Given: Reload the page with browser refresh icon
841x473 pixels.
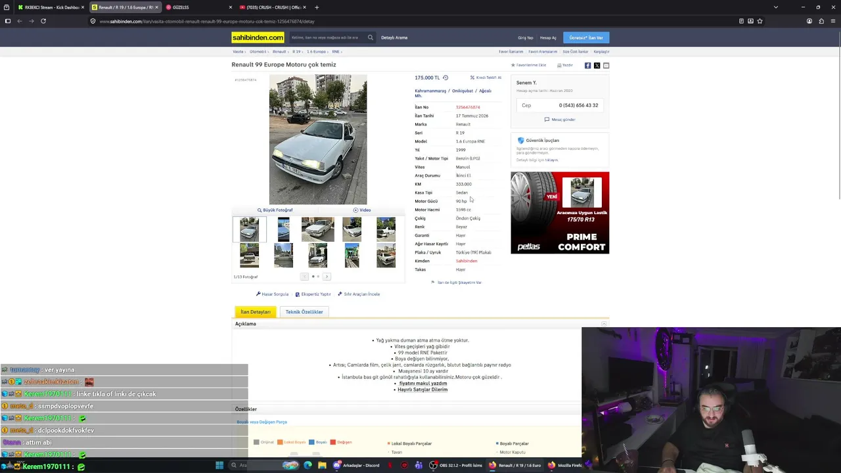Looking at the screenshot, I should pyautogui.click(x=43, y=21).
